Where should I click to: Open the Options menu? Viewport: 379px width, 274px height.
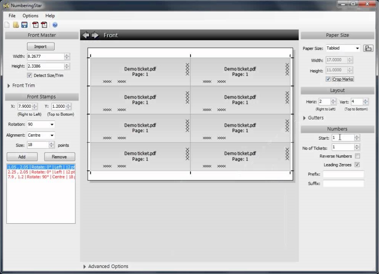[x=30, y=16]
